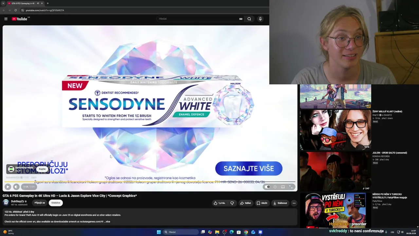Select the GTA 6 PS5 Gameplay browser tab
Viewport: 419px width, 236px height.
click(26, 3)
